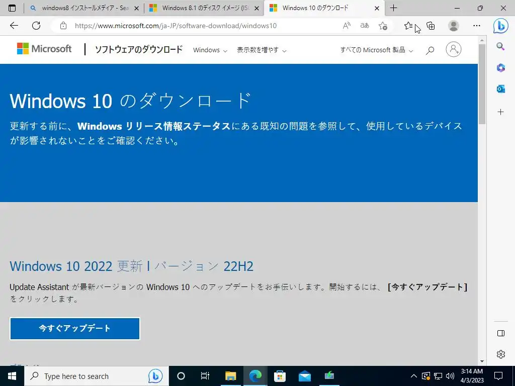
Task: Open the site search magnifier
Action: click(x=430, y=50)
